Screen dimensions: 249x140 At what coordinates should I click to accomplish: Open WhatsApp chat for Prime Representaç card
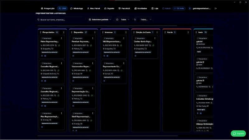[x=59, y=45]
